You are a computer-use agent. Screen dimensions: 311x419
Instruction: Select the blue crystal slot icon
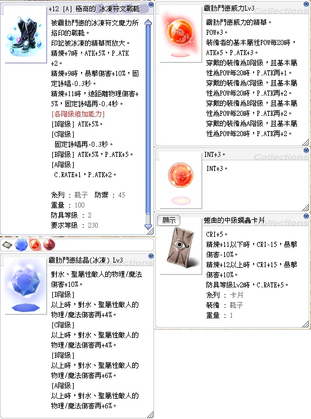tap(21, 245)
